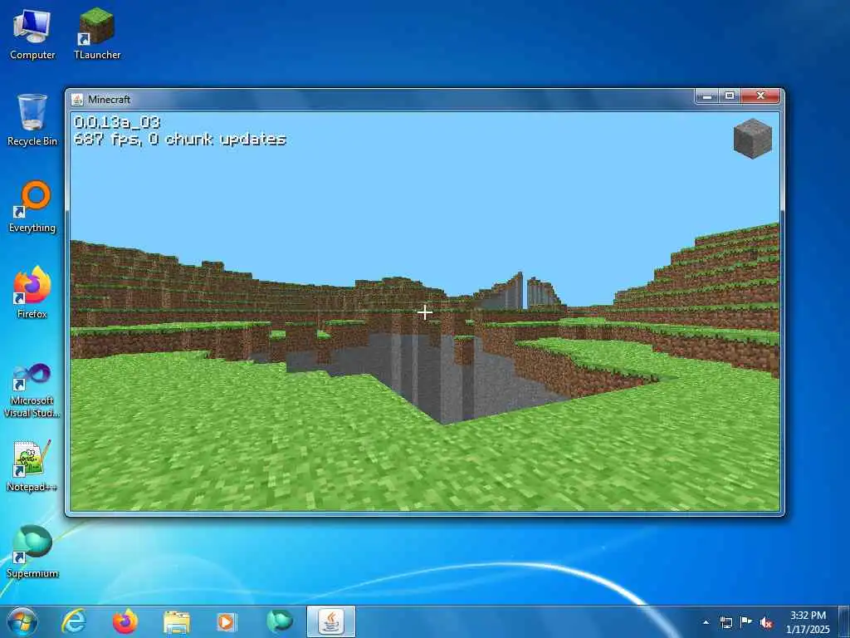850x638 pixels.
Task: Click the selected stone block preview
Action: coord(752,139)
